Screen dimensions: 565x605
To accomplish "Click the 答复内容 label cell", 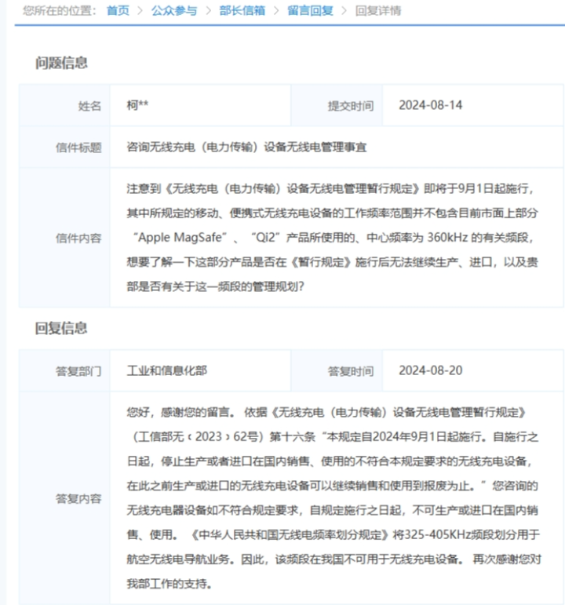I will coord(78,498).
